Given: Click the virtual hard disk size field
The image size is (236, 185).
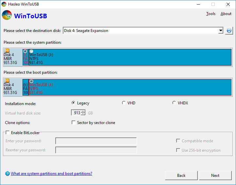Looking at the screenshot, I should [76, 113].
